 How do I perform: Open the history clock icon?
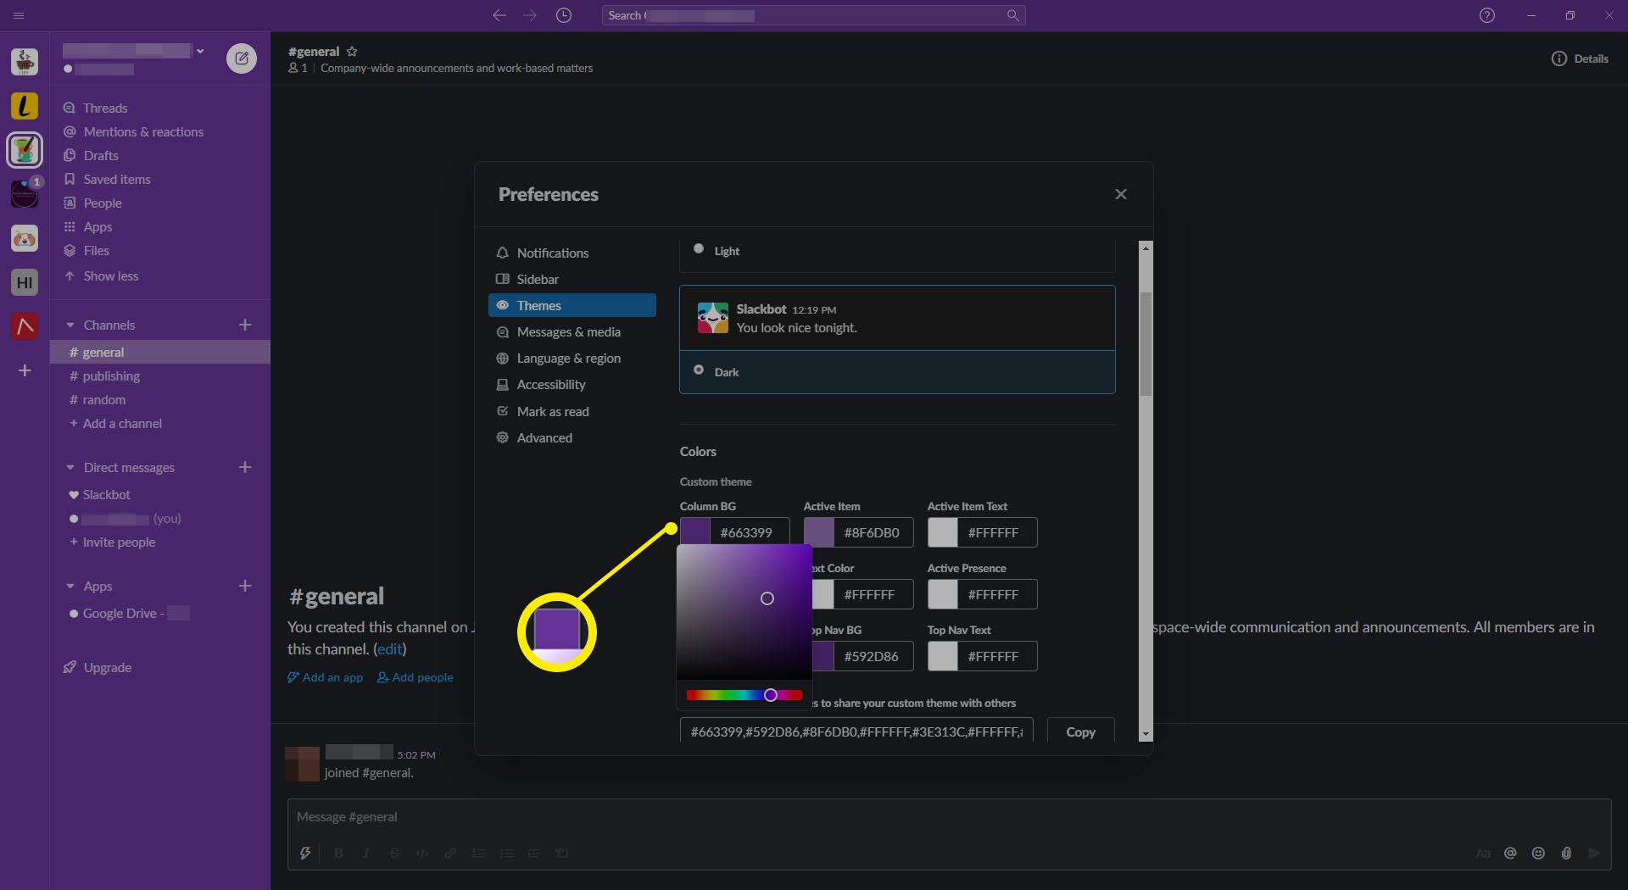(564, 15)
